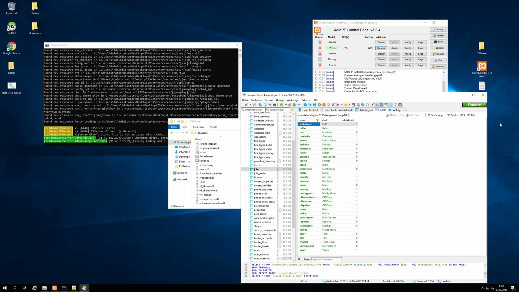This screenshot has width=519, height=292.
Task: Click the HeidiSQL print toolbar icon
Action: click(x=274, y=105)
